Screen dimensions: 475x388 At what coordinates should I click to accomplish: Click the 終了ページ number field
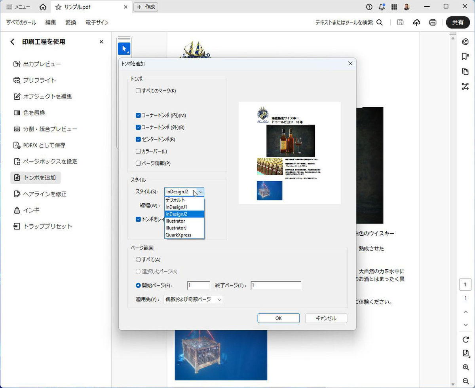276,285
